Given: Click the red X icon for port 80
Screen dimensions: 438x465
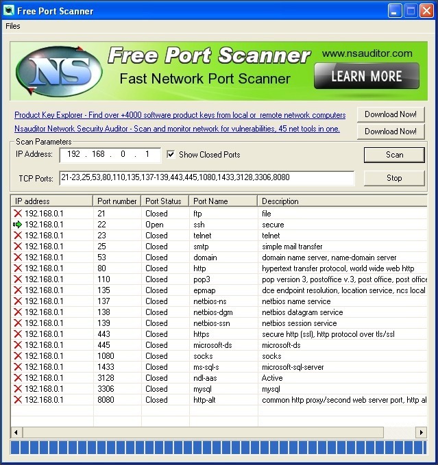Looking at the screenshot, I should [18, 268].
